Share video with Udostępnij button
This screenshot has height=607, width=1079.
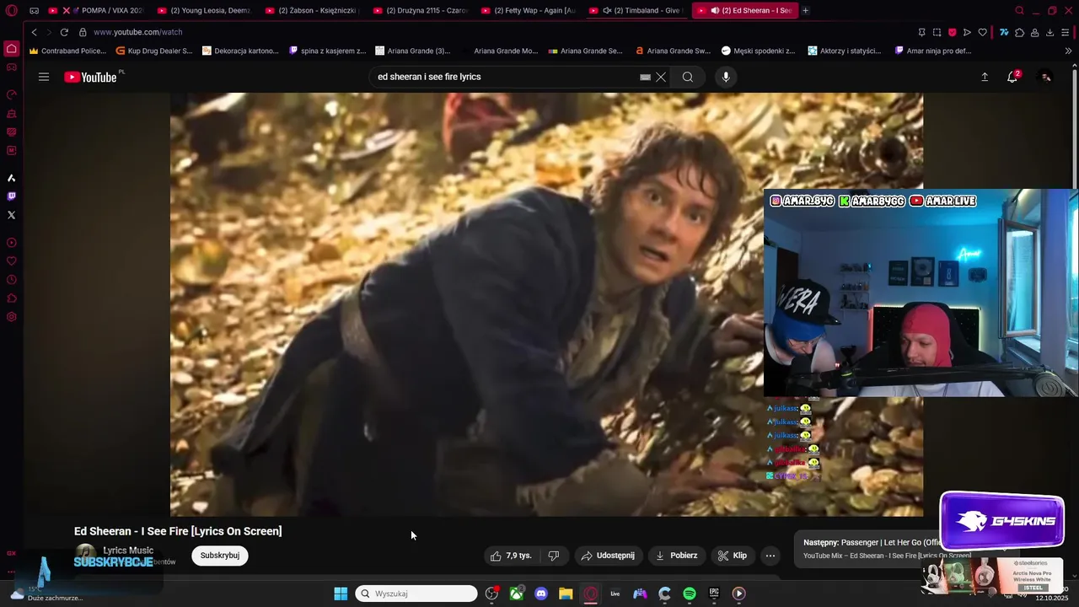click(x=608, y=556)
